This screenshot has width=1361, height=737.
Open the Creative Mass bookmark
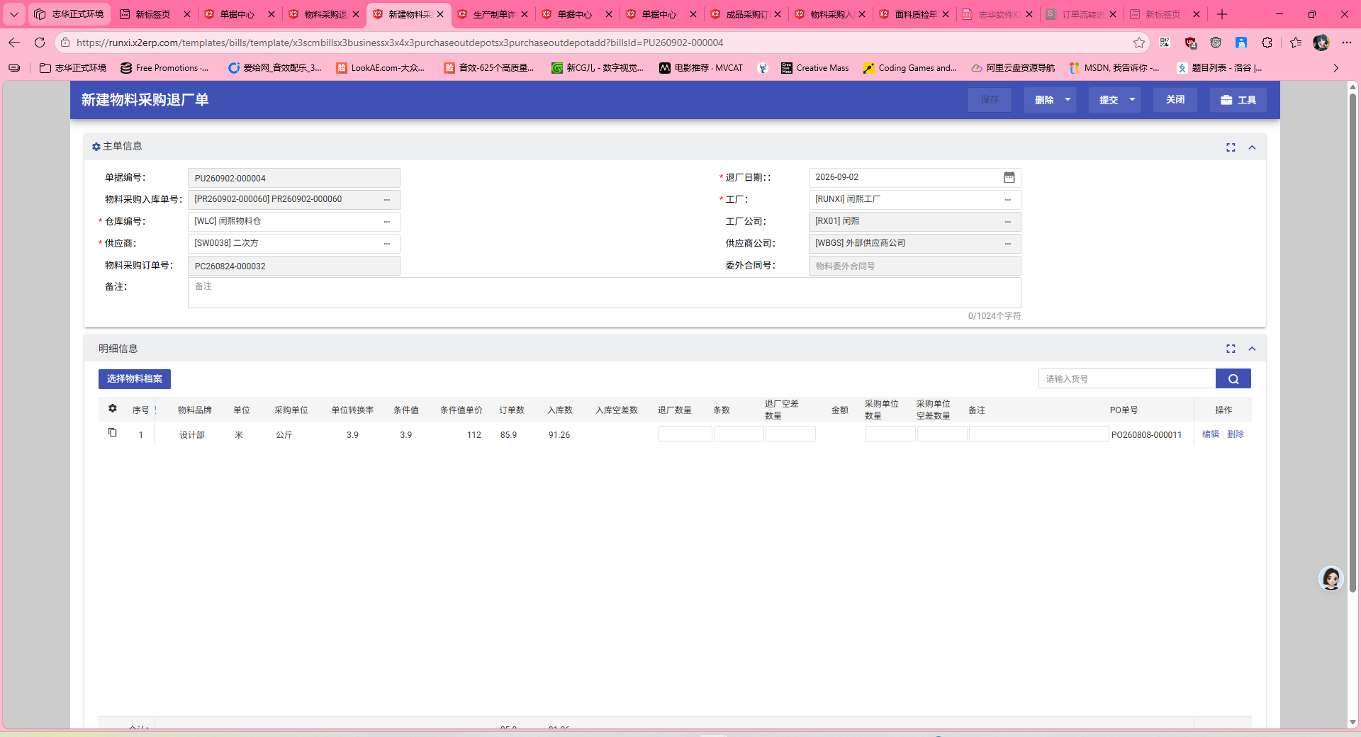(x=814, y=68)
